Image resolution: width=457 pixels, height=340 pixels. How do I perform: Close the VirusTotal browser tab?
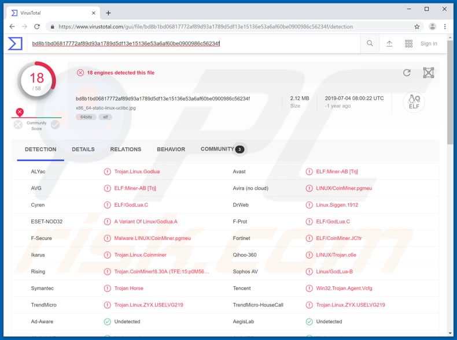(94, 13)
